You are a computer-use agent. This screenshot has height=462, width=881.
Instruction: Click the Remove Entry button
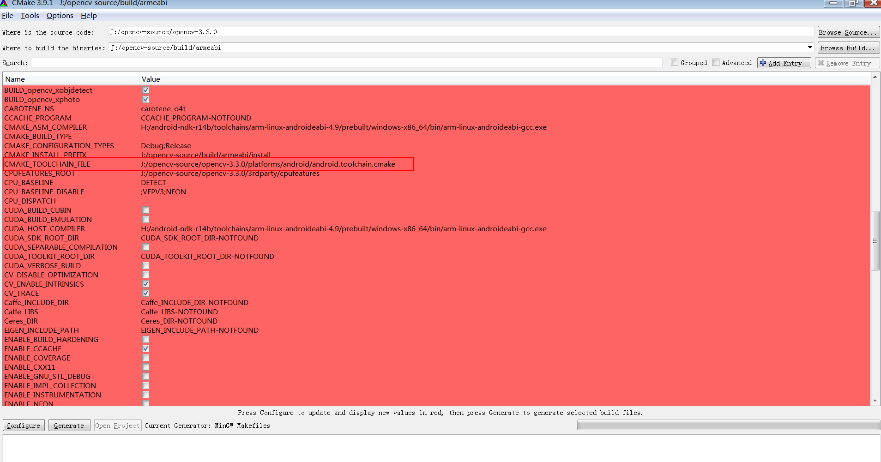847,63
